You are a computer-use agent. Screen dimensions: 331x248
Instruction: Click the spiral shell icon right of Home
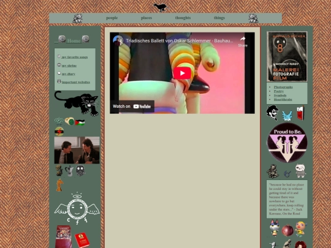[x=85, y=39]
